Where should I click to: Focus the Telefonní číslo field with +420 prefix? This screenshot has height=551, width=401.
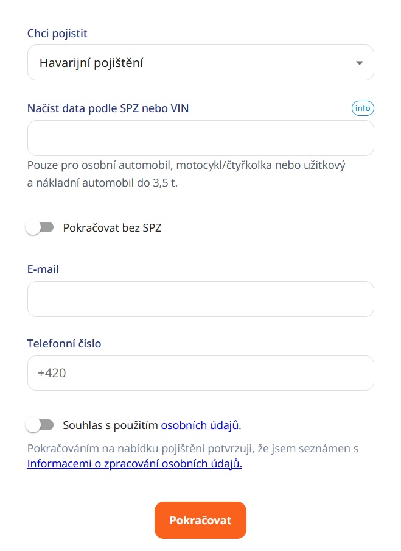tap(200, 372)
